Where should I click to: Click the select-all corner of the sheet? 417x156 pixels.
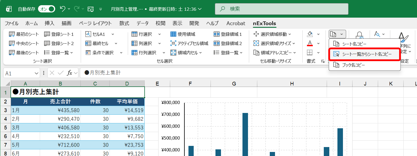coord(6,84)
